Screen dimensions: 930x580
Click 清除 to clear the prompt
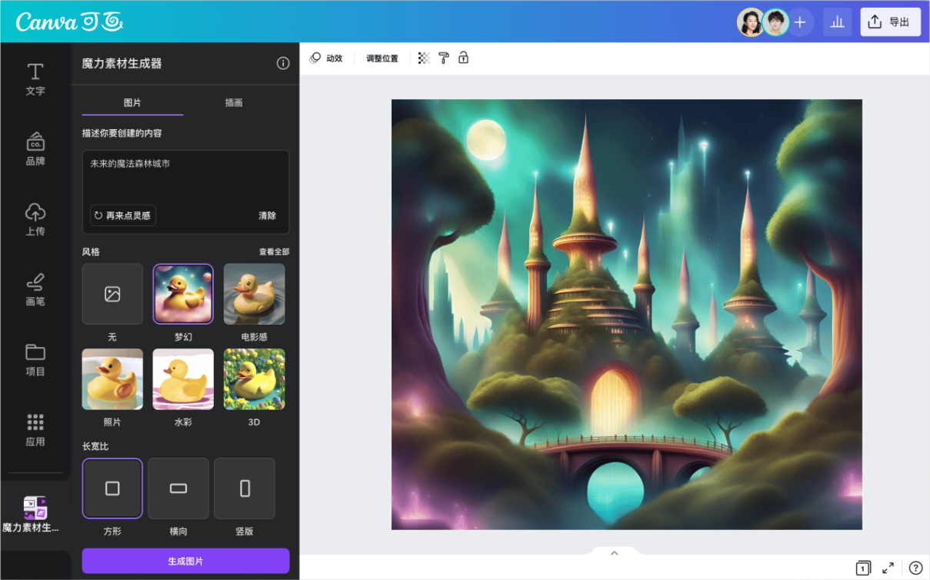267,215
